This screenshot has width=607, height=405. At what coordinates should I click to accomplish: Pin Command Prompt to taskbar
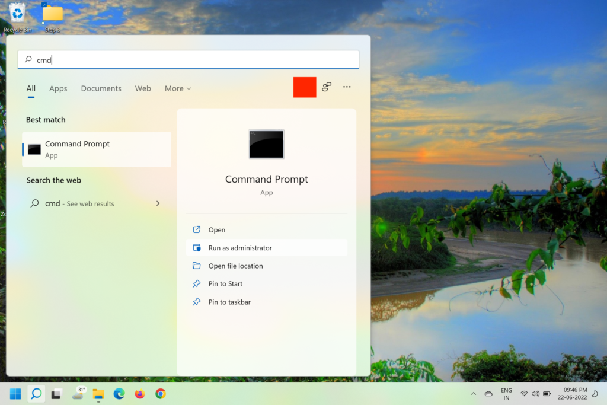coord(229,302)
